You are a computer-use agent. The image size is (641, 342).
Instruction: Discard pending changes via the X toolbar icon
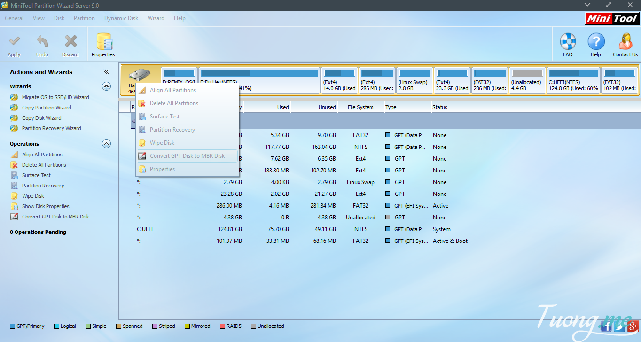click(70, 42)
